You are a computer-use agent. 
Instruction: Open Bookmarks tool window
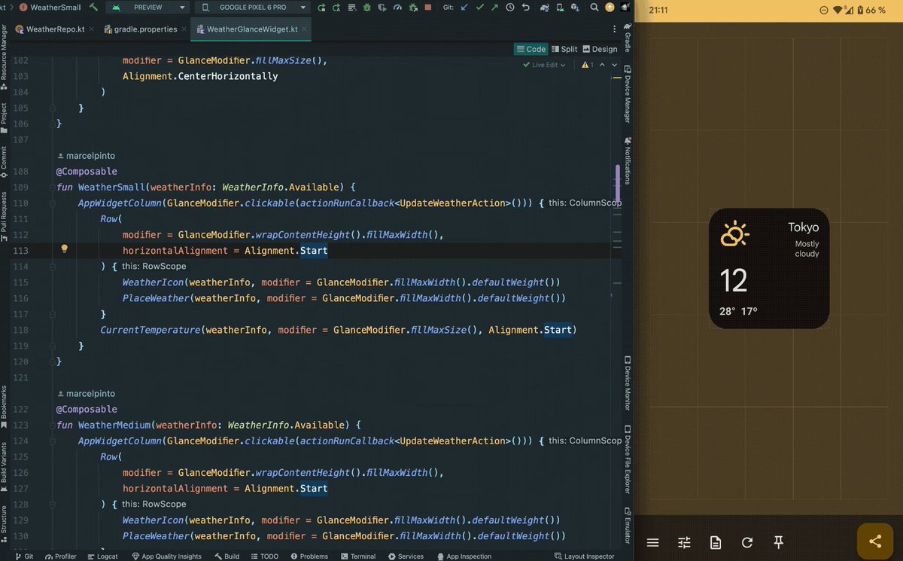pos(5,407)
